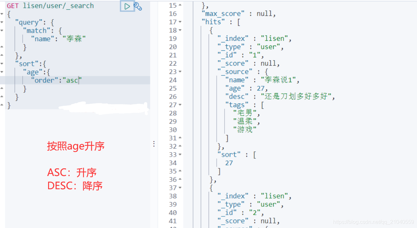Click the "游戏" tag value
Viewport: 417px width, 228px height.
[245, 130]
